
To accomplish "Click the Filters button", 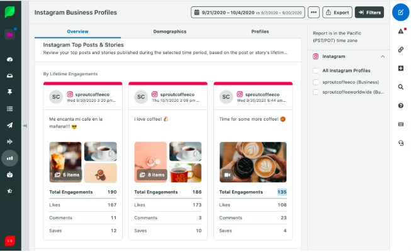I will pos(369,13).
